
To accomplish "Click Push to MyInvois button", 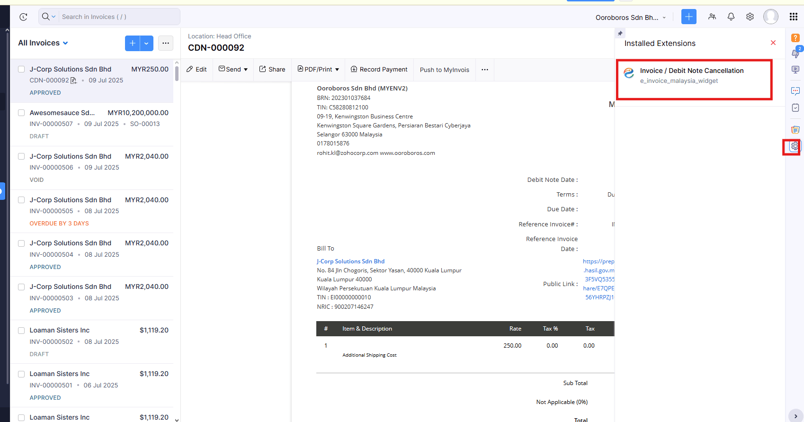I will [x=445, y=70].
